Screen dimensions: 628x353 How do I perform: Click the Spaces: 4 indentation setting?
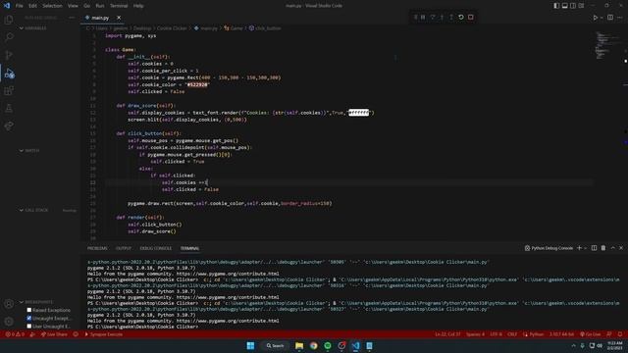click(475, 334)
